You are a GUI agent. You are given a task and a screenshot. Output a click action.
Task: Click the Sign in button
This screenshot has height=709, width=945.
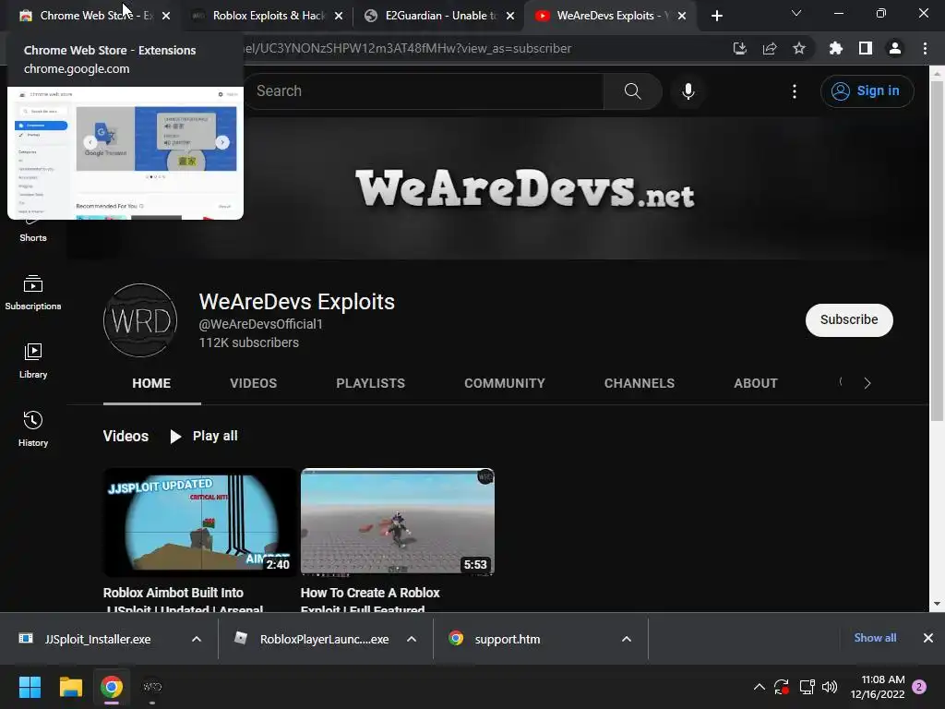click(867, 91)
